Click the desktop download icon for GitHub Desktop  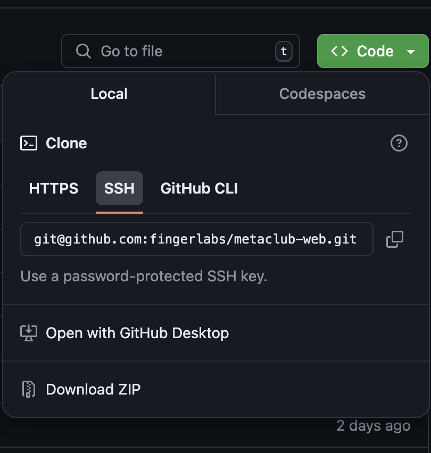(29, 333)
